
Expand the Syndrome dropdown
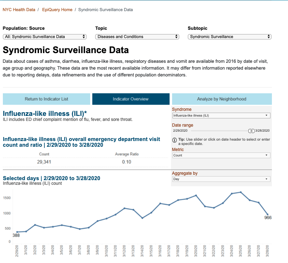pyautogui.click(x=221, y=116)
